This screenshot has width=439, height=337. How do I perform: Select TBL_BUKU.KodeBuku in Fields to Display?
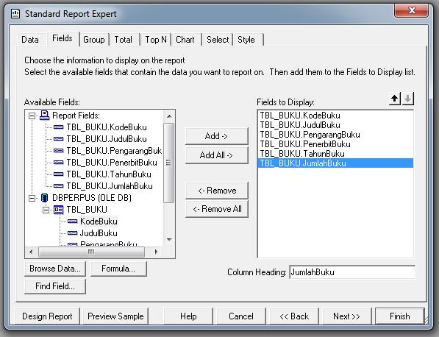[335, 116]
